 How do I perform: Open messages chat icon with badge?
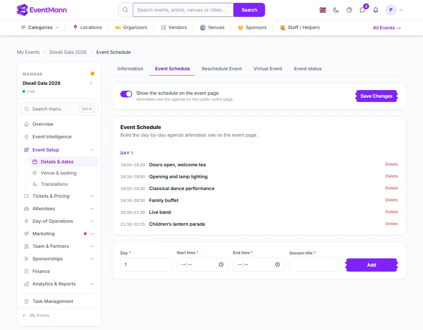[363, 10]
